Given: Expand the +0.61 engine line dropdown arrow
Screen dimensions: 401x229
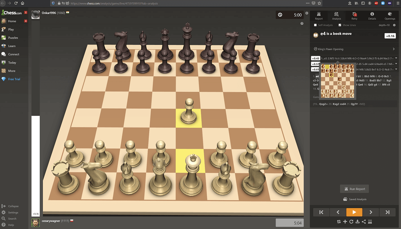Looking at the screenshot, I should (x=396, y=69).
